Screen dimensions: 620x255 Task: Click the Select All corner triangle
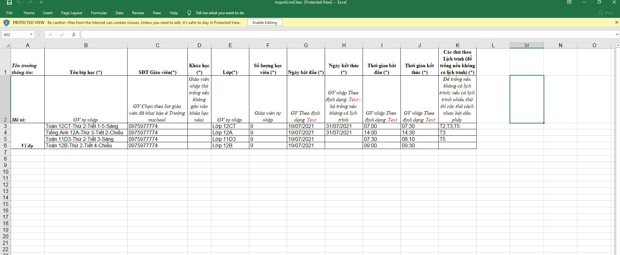pos(8,46)
